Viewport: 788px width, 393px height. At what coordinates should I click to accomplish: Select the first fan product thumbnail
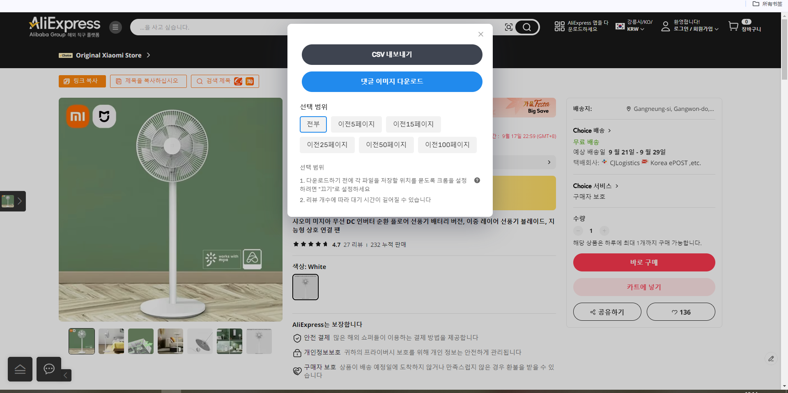tap(82, 341)
